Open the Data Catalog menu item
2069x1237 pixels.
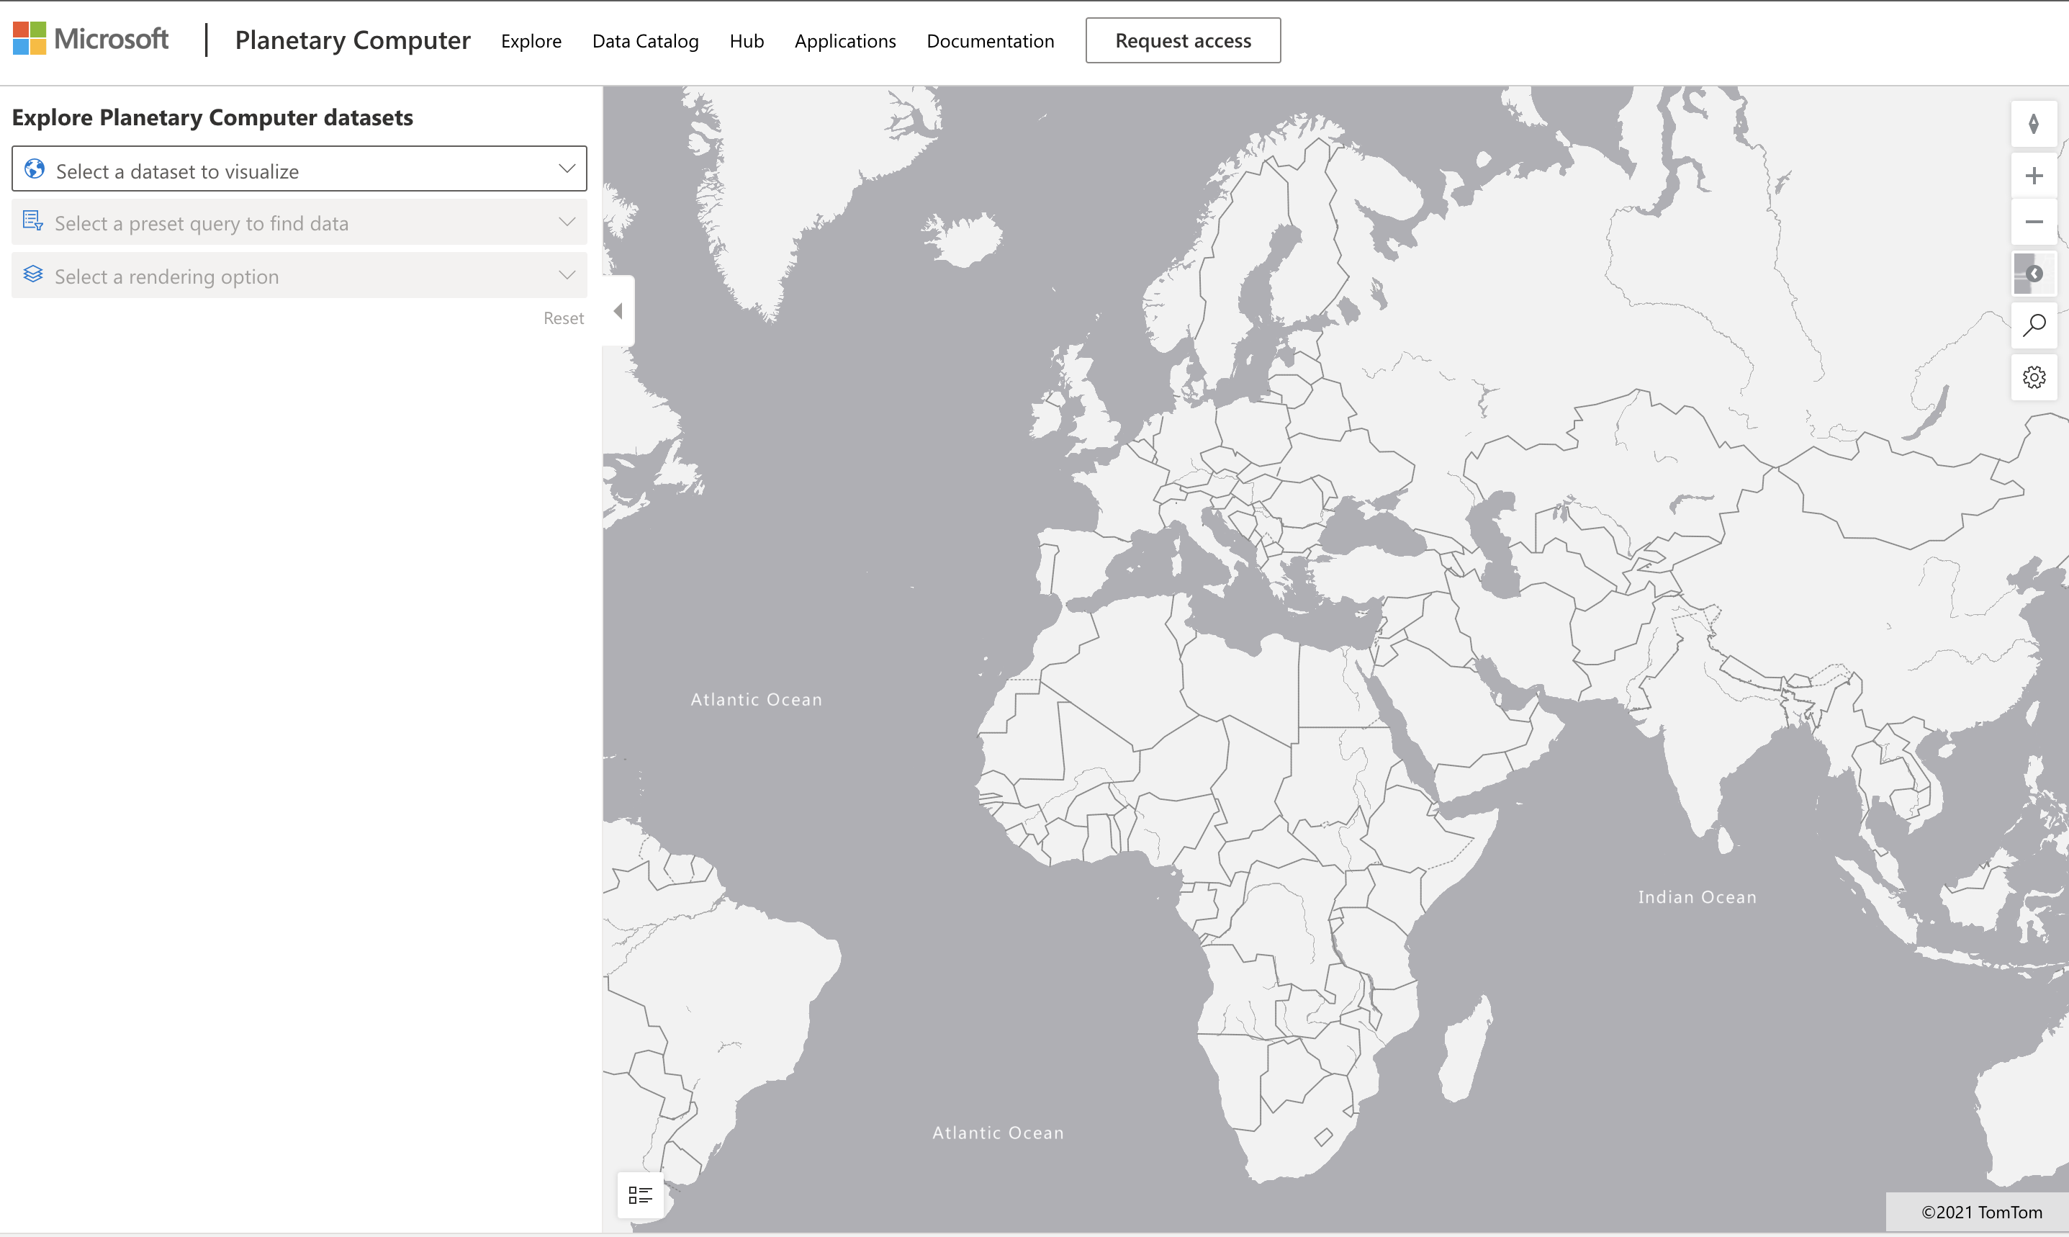point(645,41)
